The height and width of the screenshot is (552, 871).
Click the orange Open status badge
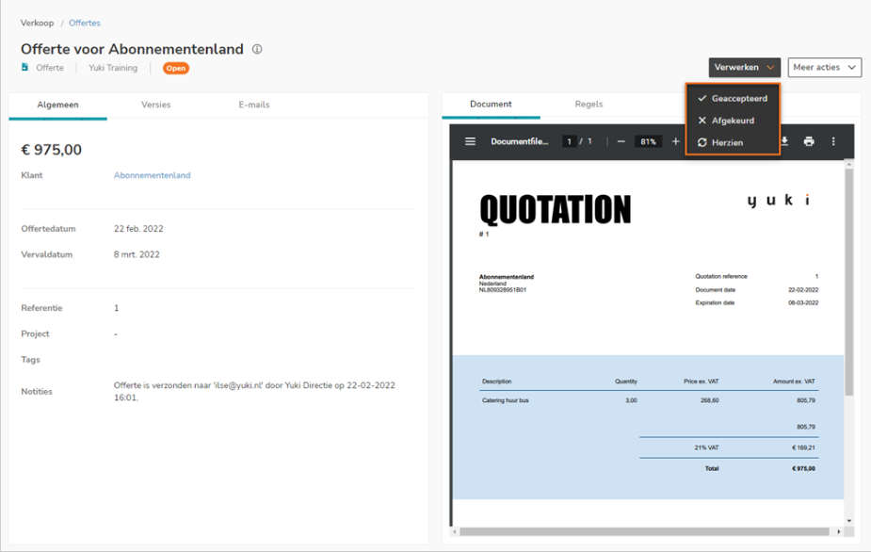(x=175, y=68)
